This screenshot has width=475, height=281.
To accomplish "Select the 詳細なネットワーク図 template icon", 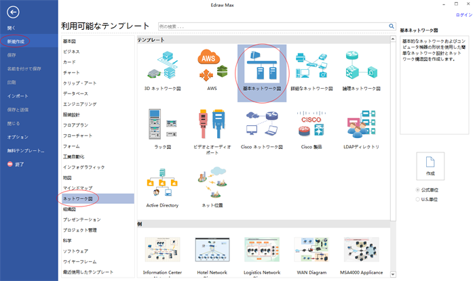I will click(311, 65).
